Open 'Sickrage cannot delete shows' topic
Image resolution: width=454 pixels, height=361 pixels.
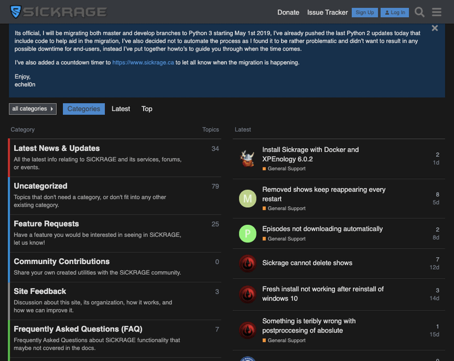click(307, 263)
